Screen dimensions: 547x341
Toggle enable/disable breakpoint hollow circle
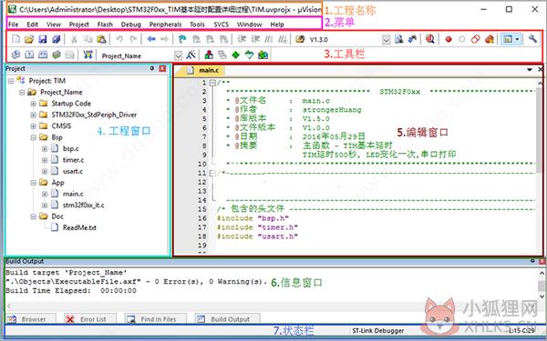(x=462, y=39)
